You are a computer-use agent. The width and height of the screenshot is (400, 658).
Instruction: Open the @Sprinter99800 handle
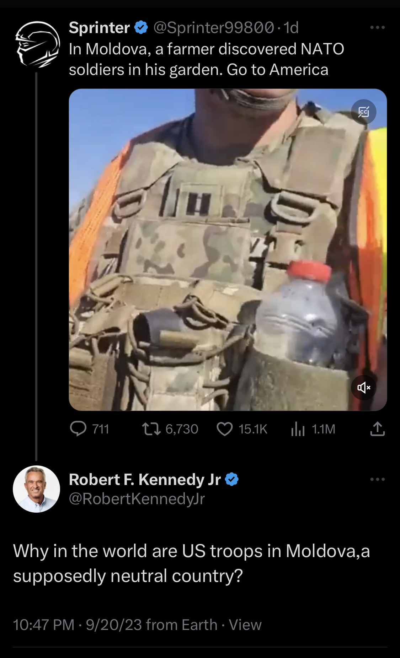214,27
